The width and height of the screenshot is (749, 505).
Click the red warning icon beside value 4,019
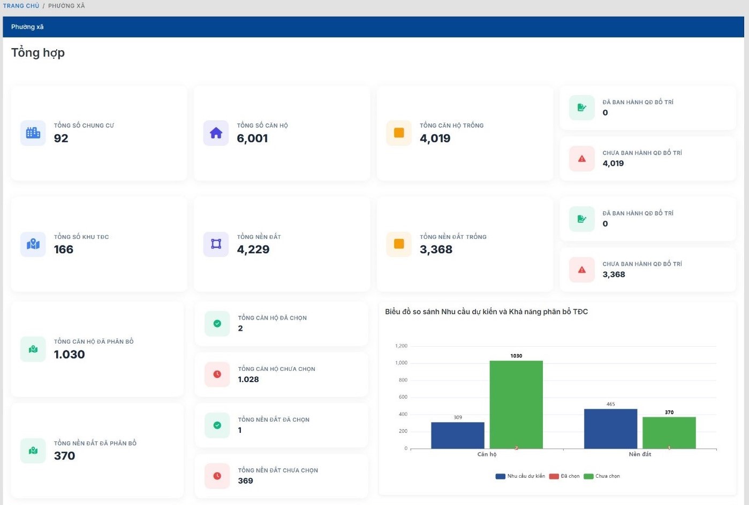click(x=582, y=159)
